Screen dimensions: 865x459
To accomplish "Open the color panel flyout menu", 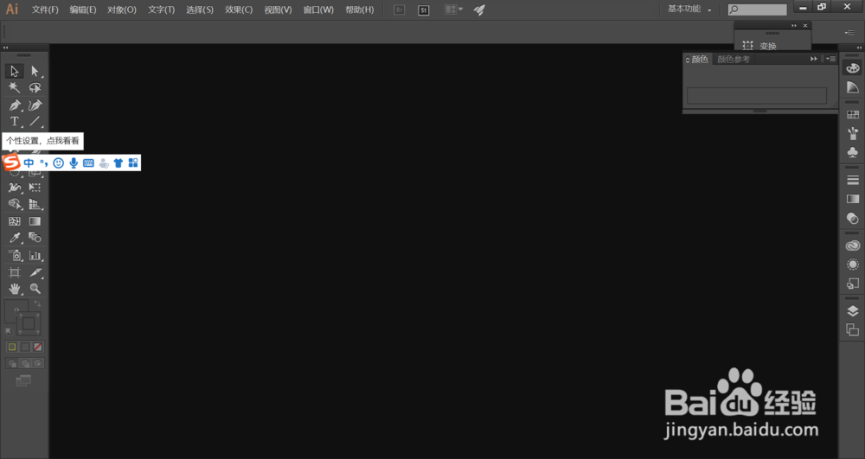I will 831,59.
